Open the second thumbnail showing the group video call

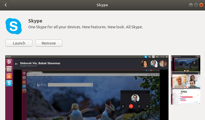pos(186,80)
